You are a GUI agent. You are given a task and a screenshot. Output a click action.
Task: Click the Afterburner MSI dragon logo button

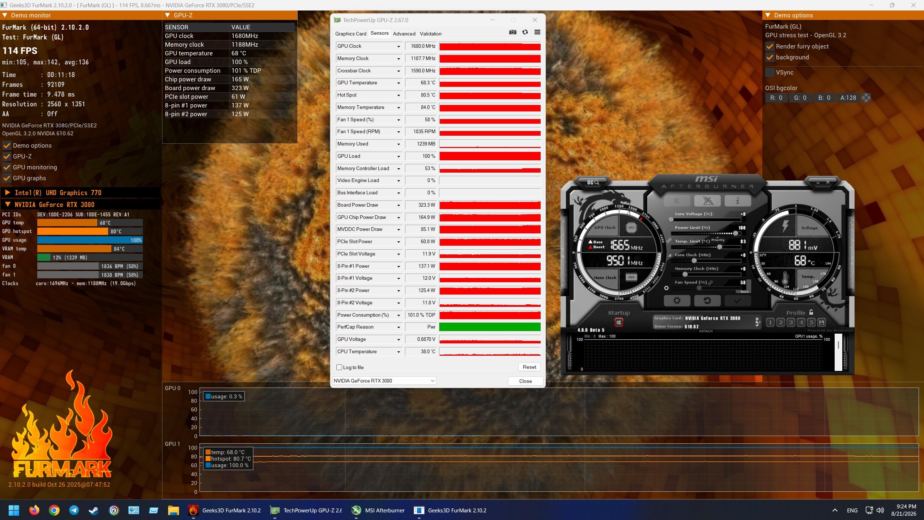[707, 200]
